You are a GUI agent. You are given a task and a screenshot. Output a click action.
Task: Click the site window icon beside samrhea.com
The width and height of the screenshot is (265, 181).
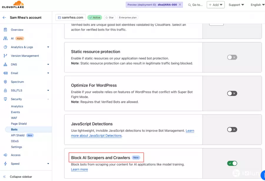coord(59,18)
